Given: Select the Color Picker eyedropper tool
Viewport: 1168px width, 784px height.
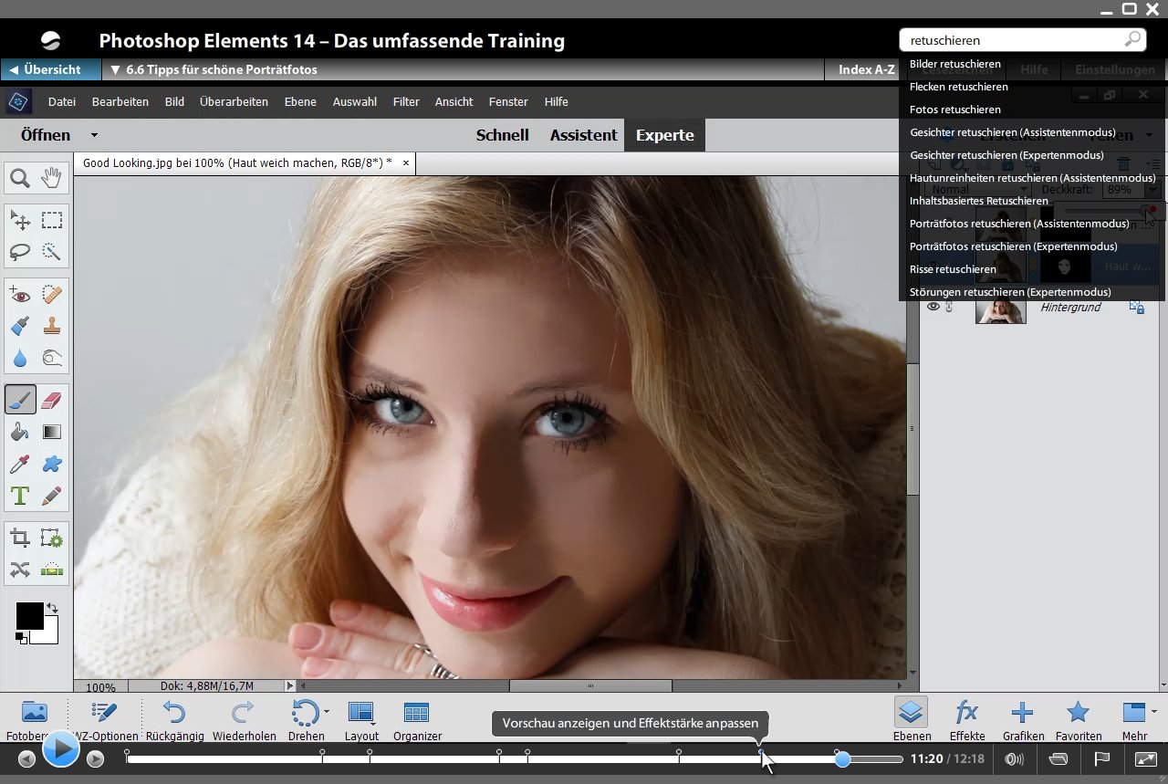Looking at the screenshot, I should [x=20, y=464].
